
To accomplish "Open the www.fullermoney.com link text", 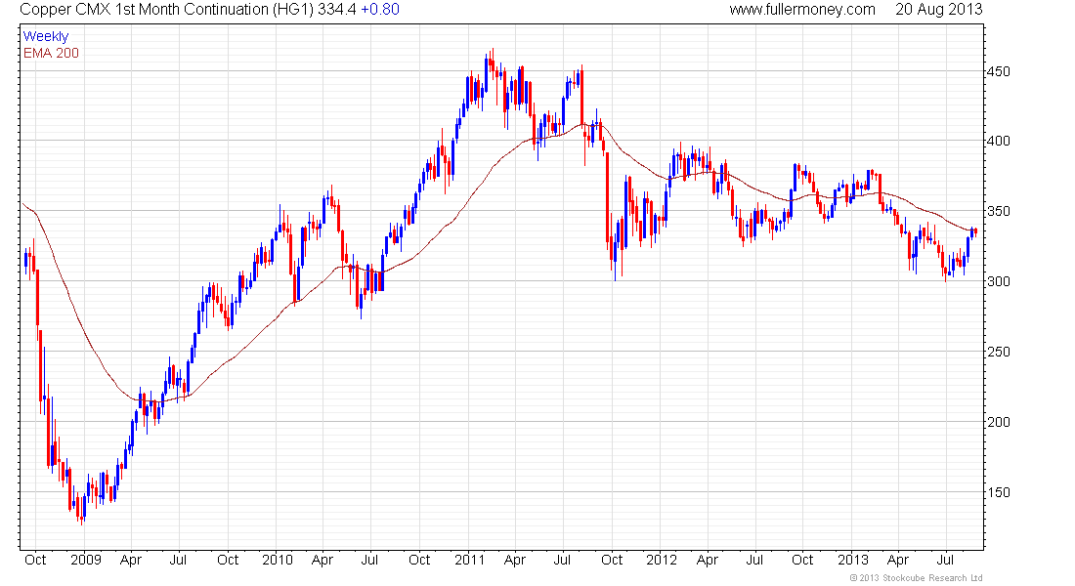I will click(x=802, y=10).
